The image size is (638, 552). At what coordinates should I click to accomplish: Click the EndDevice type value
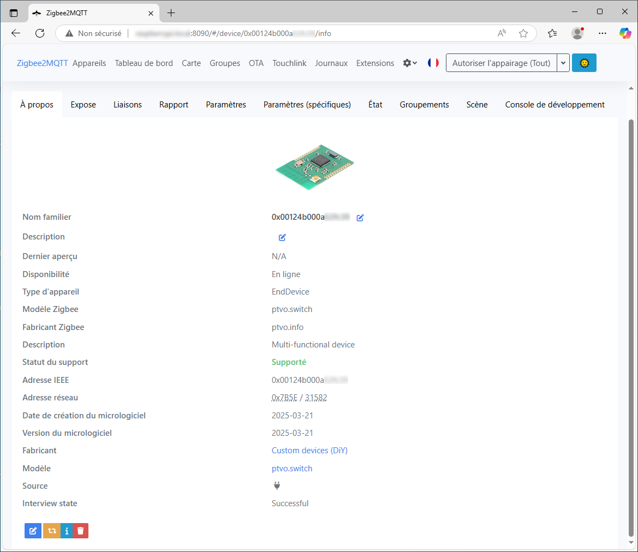point(290,292)
